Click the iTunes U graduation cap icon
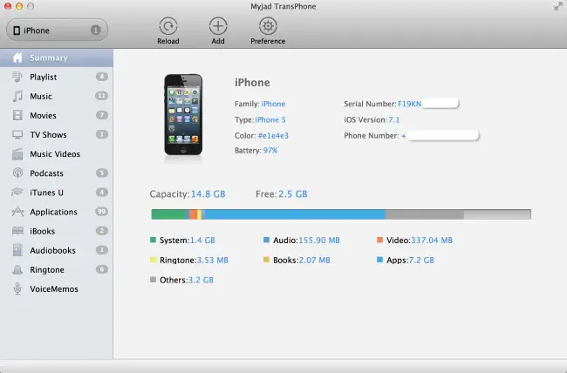 17,192
